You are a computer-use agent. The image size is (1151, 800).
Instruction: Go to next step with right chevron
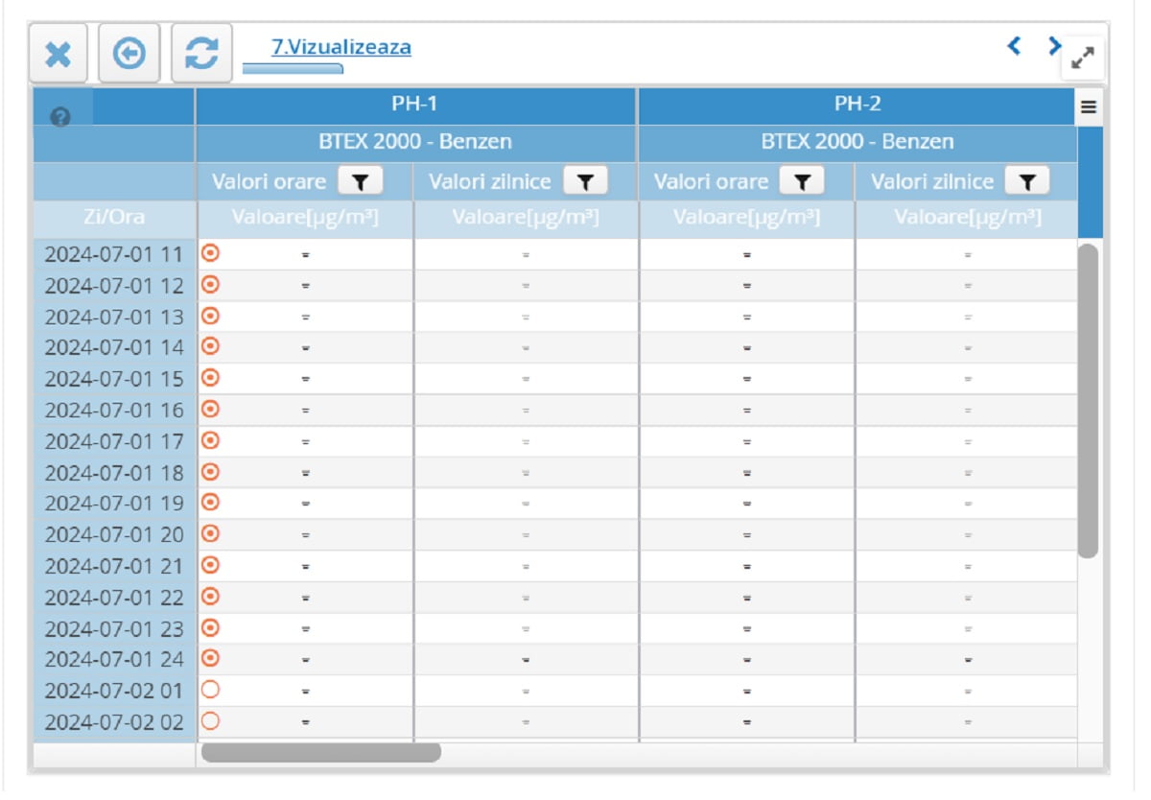coord(1053,45)
